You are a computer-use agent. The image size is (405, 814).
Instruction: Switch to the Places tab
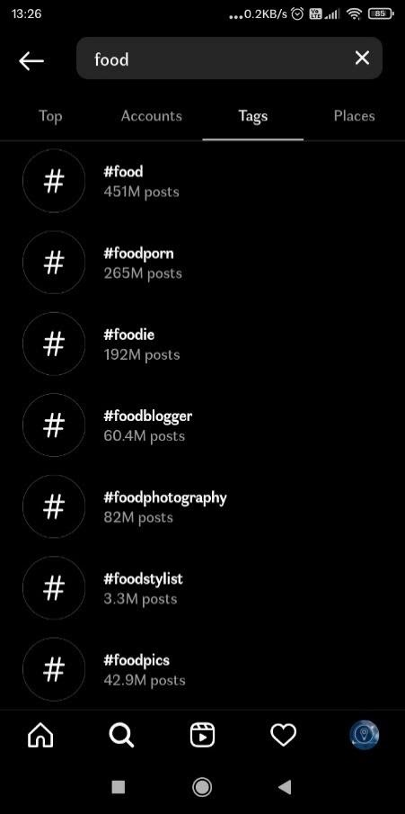coord(354,116)
